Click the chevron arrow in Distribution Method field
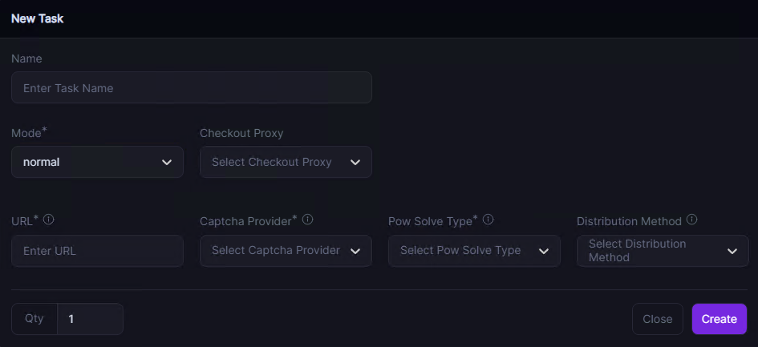This screenshot has height=347, width=758. [x=732, y=251]
